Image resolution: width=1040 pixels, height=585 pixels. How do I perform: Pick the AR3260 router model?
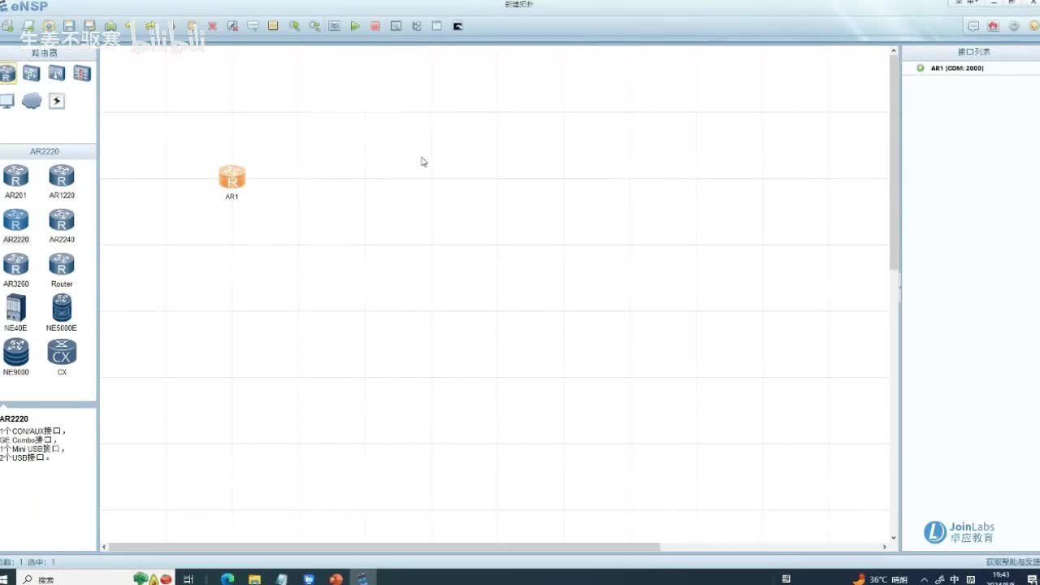(15, 270)
